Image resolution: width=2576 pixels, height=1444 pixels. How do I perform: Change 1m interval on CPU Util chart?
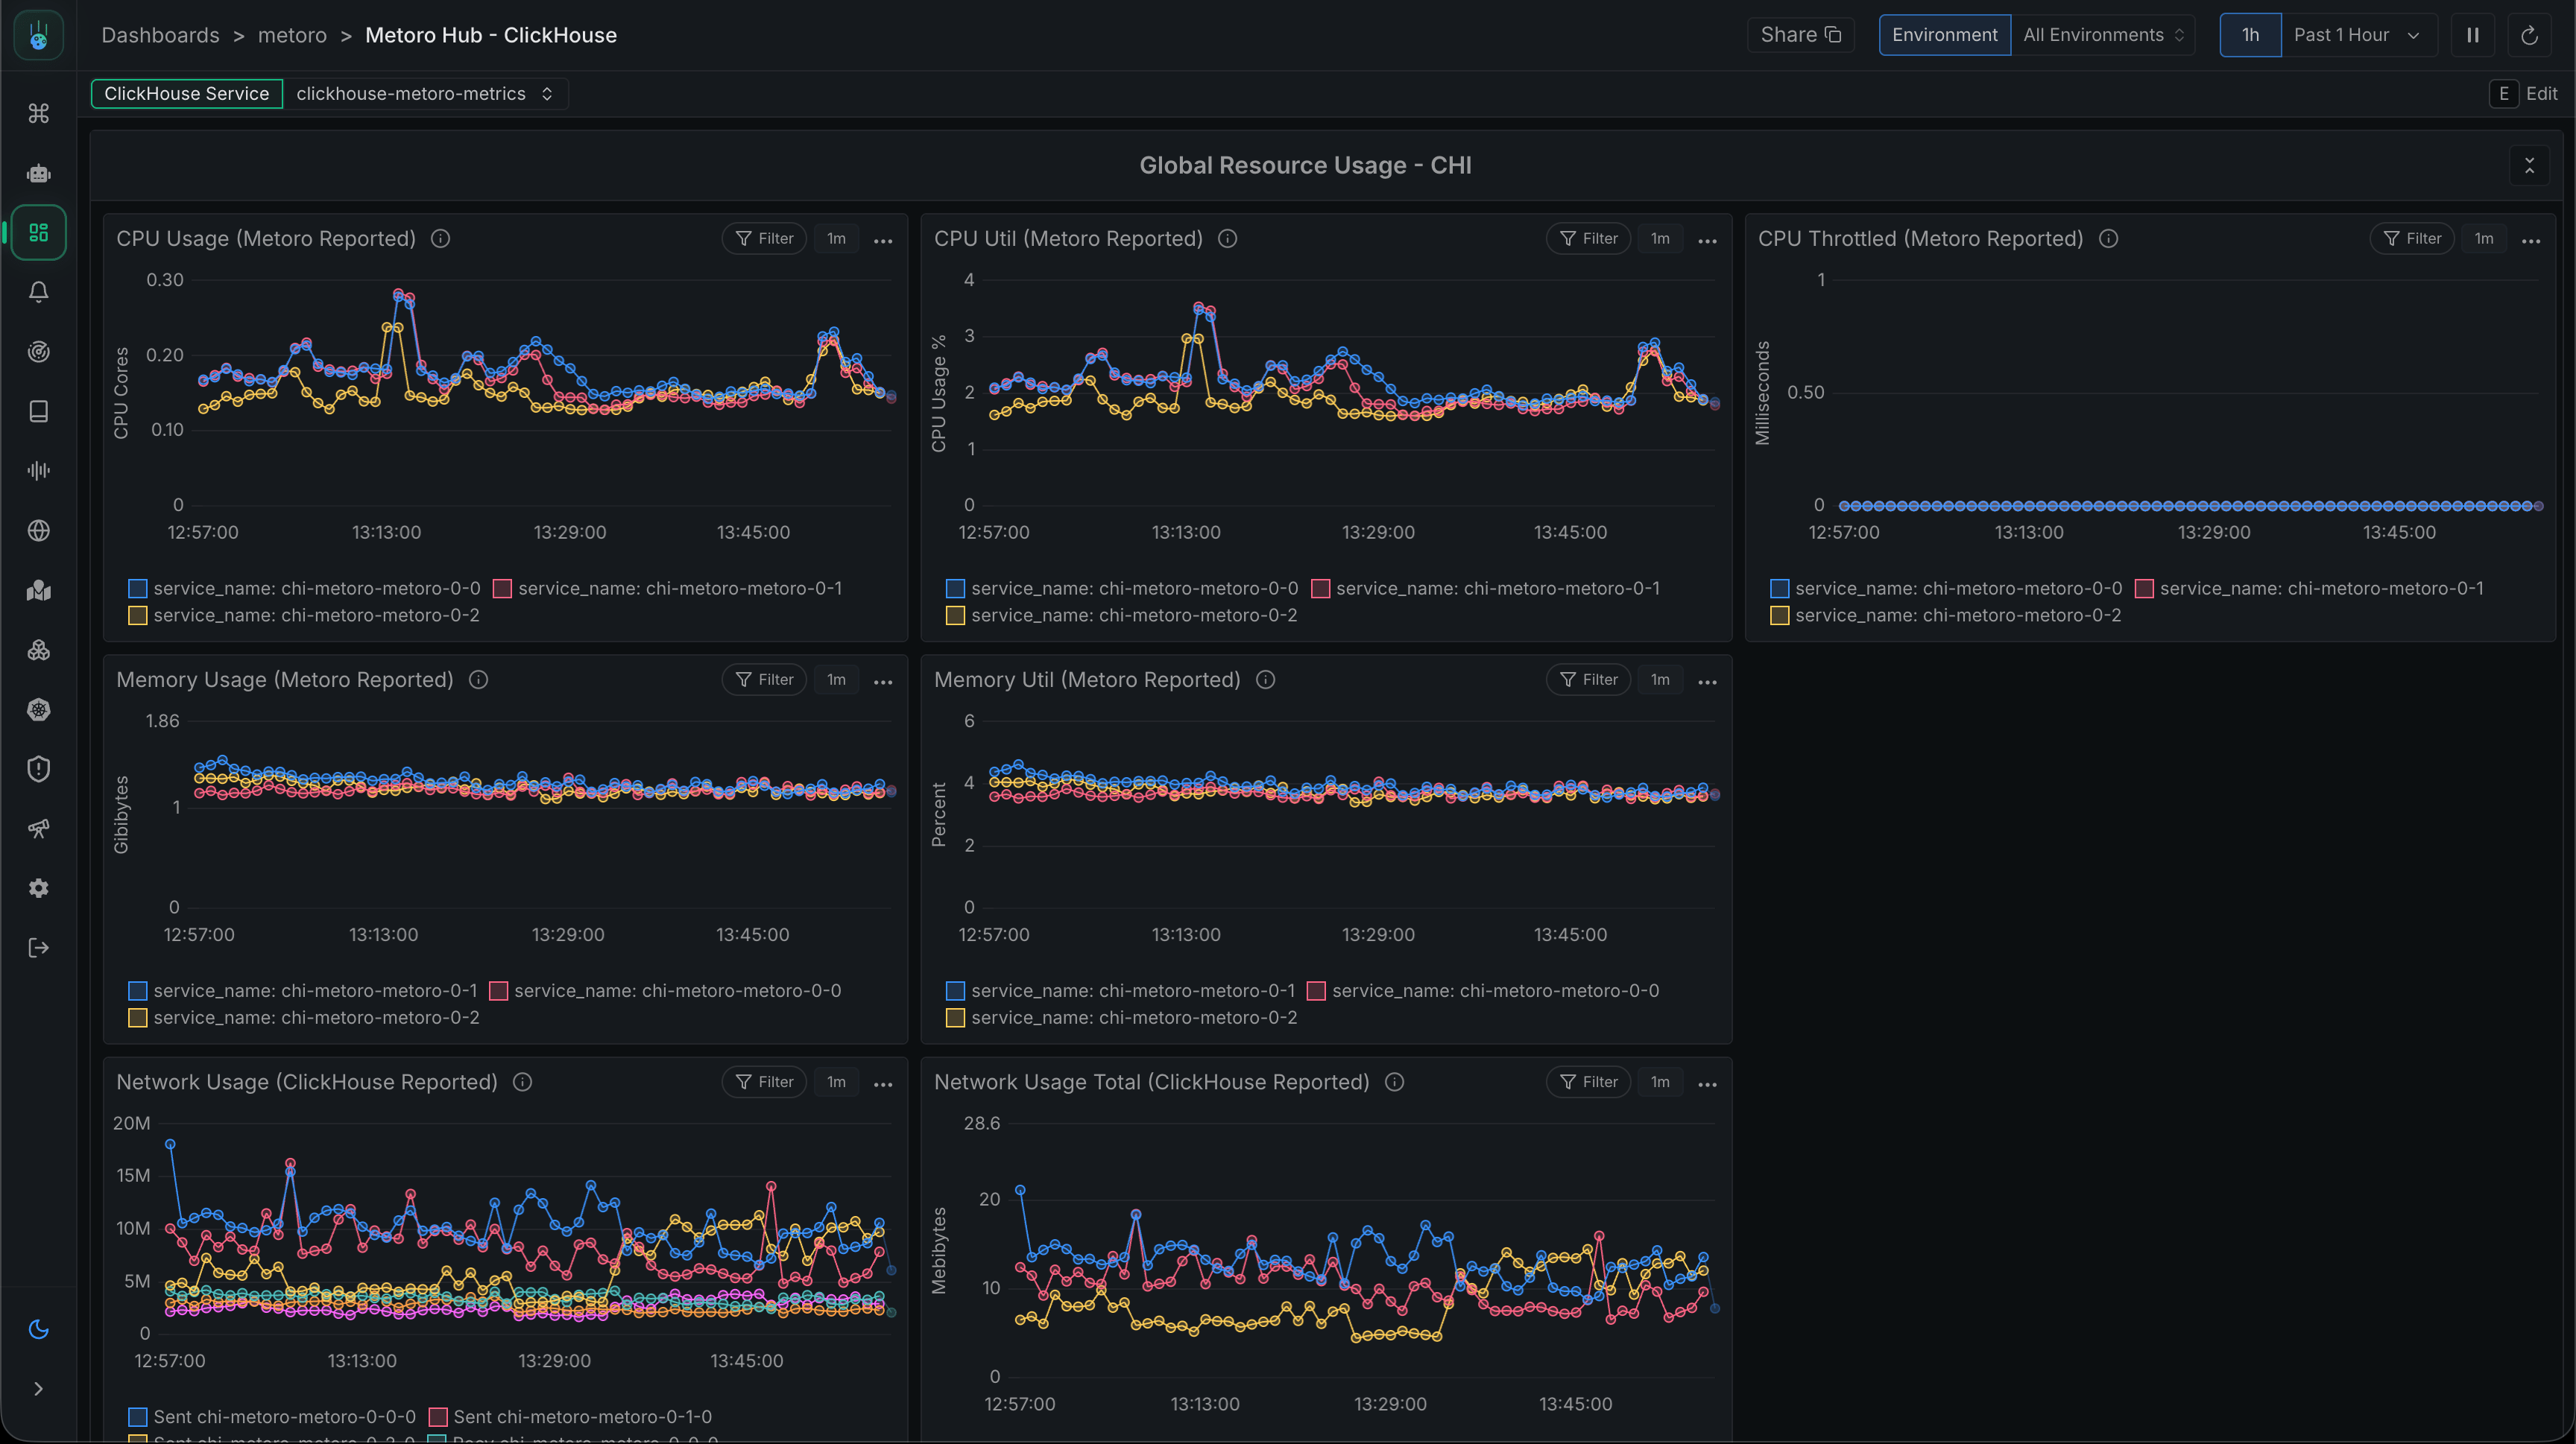pyautogui.click(x=1660, y=239)
